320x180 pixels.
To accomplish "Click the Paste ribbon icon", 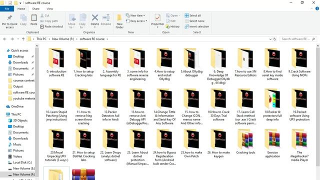I will click(x=34, y=20).
